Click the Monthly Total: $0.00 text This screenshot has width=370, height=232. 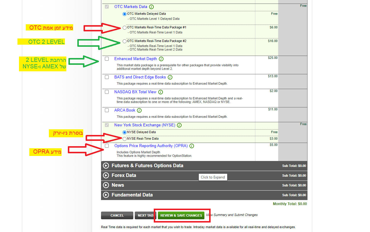coord(290,204)
